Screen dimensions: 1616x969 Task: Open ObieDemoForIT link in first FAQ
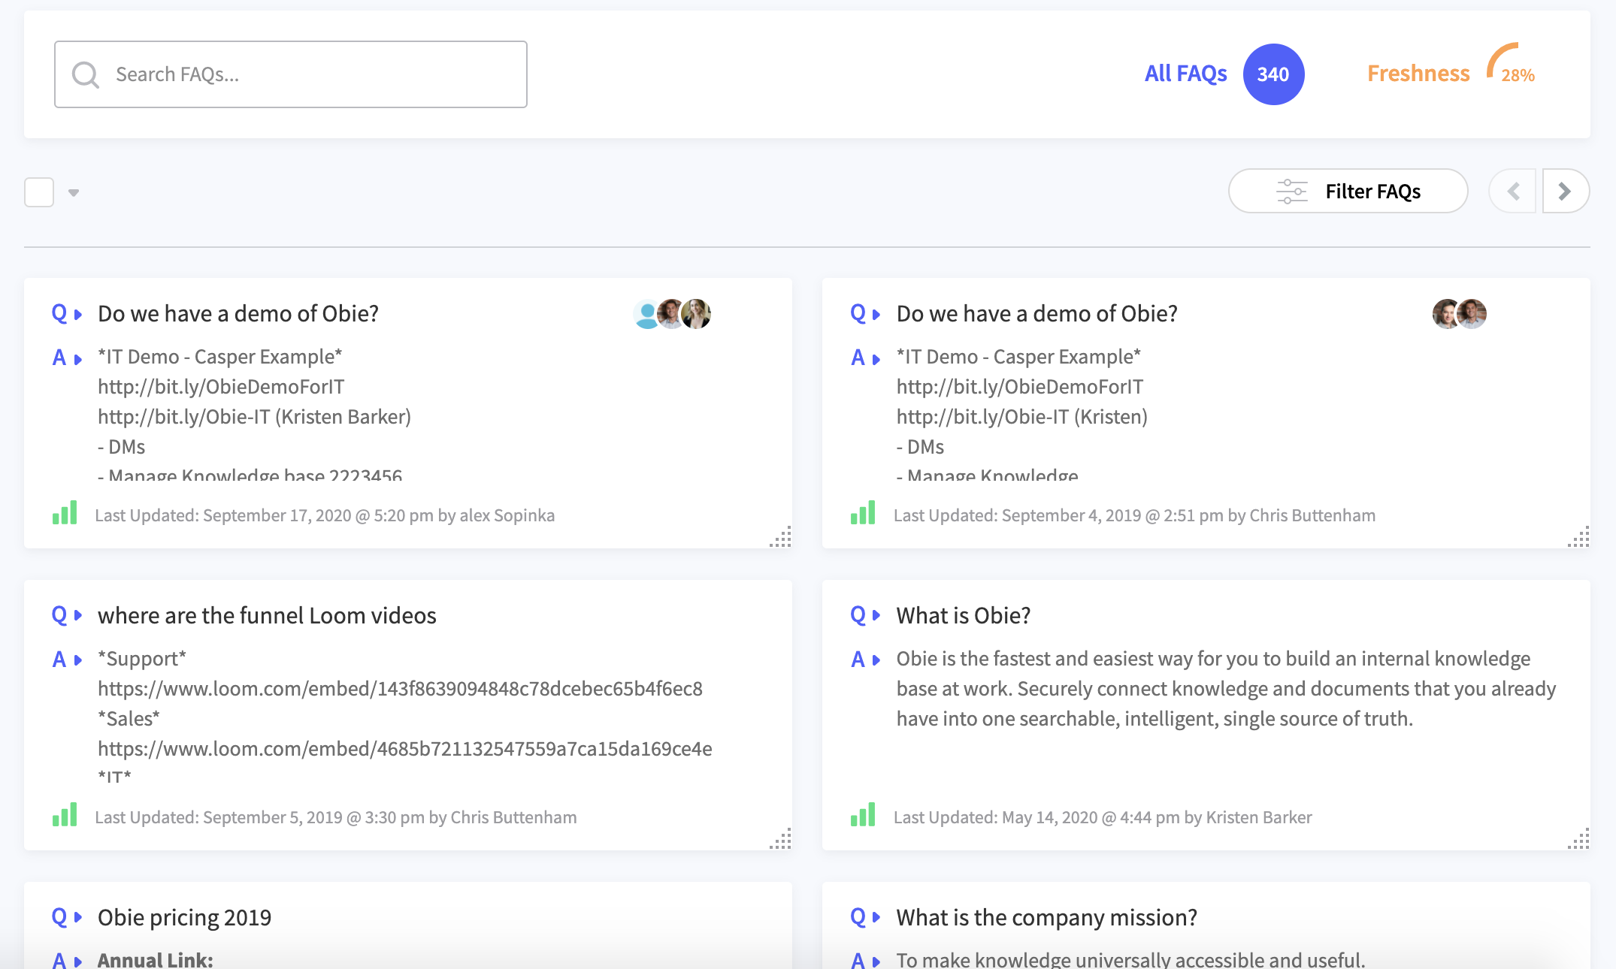(x=221, y=387)
